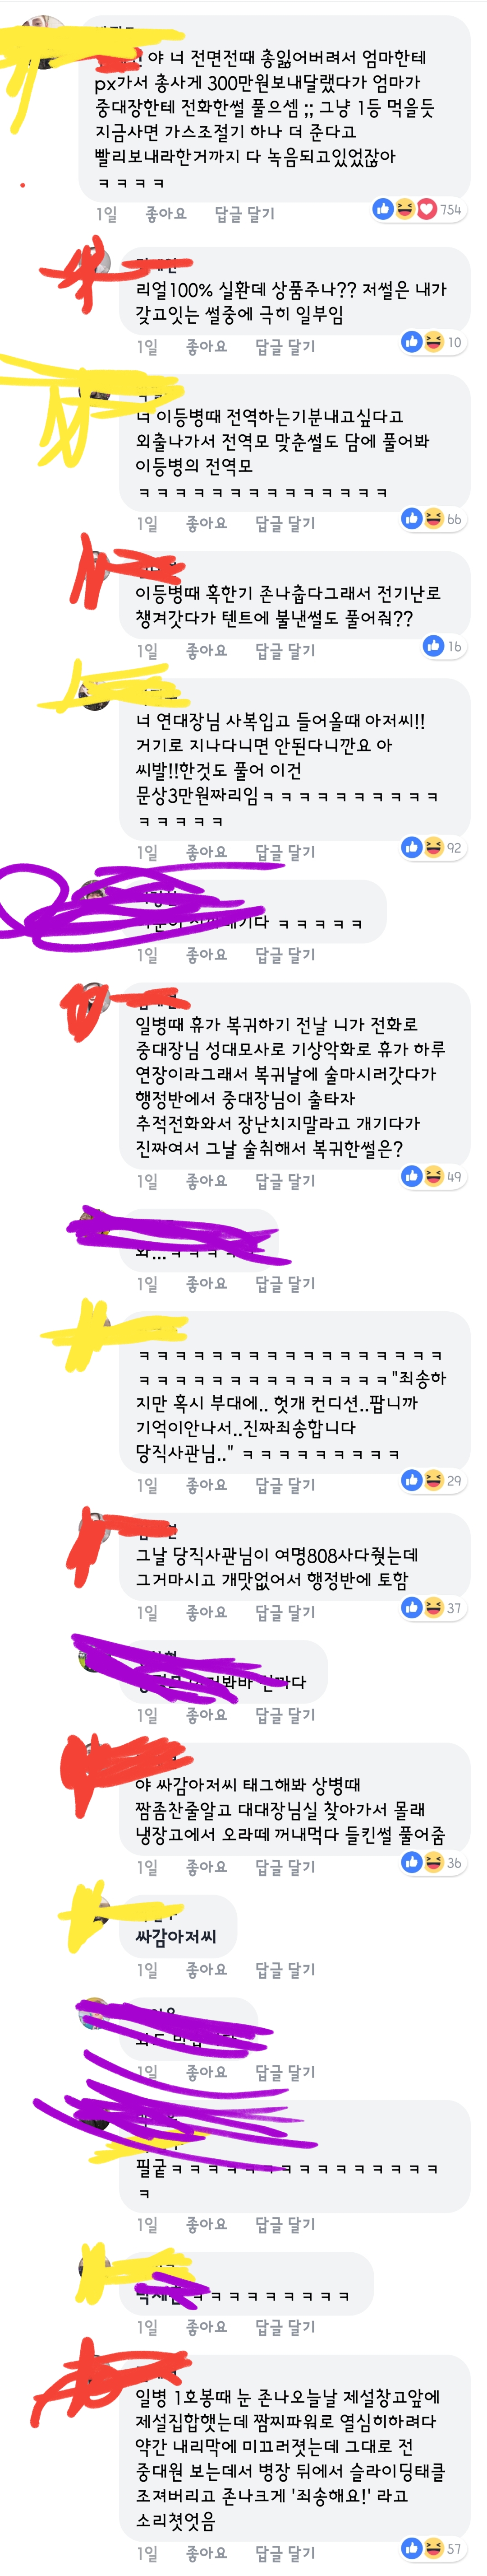Open reaction list showing 92
The height and width of the screenshot is (2576, 487).
coord(432,847)
